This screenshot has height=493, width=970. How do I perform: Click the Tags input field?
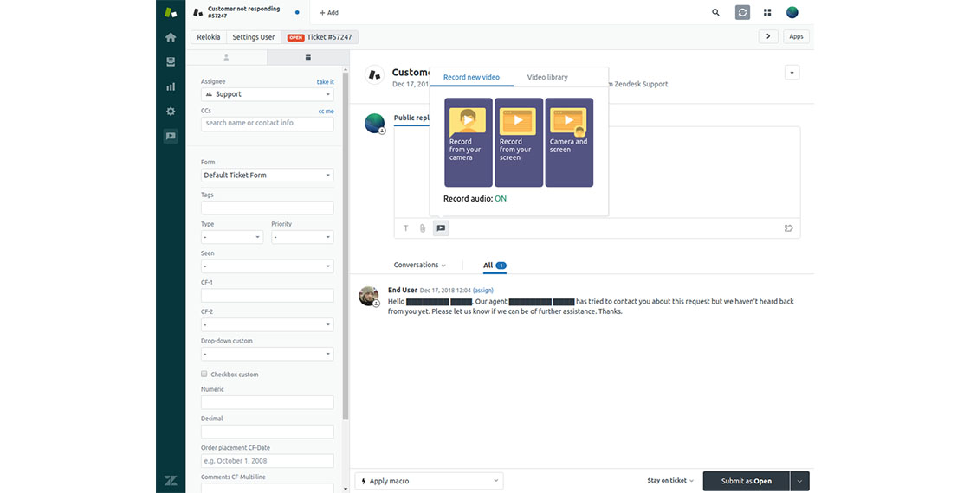tap(268, 208)
